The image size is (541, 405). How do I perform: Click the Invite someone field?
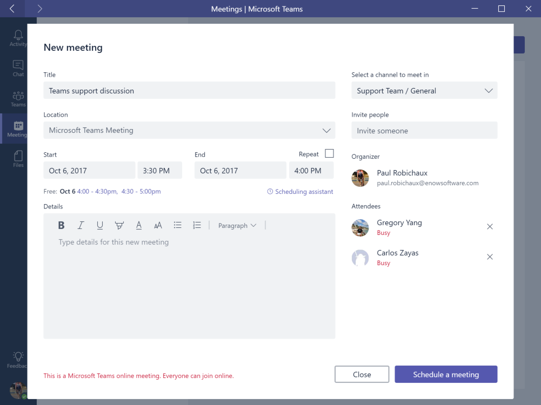click(x=424, y=130)
